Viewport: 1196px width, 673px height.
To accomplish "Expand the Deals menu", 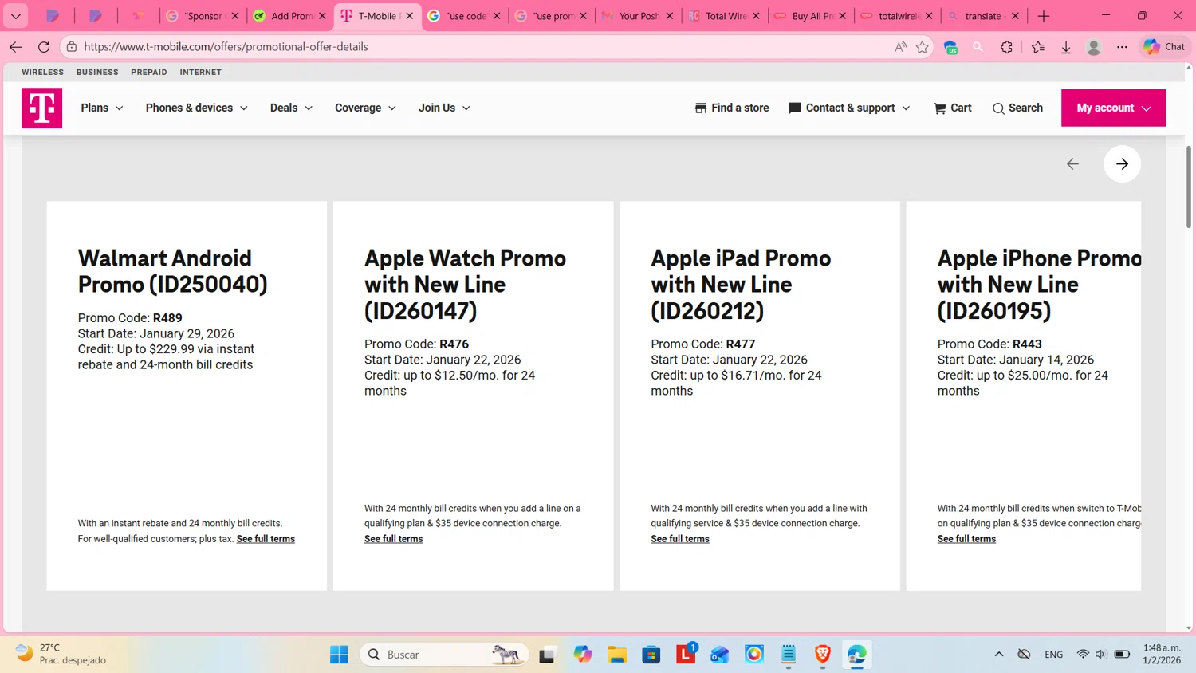I will [291, 108].
